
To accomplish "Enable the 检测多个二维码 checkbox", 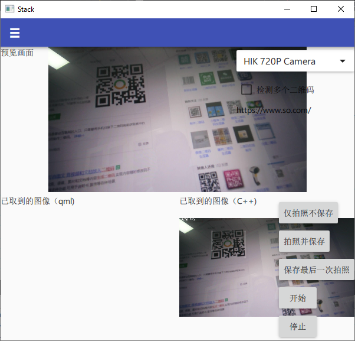I will pyautogui.click(x=246, y=90).
